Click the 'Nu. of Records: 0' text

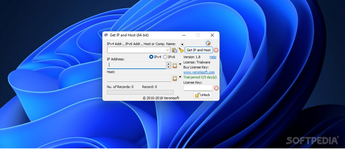click(x=120, y=87)
